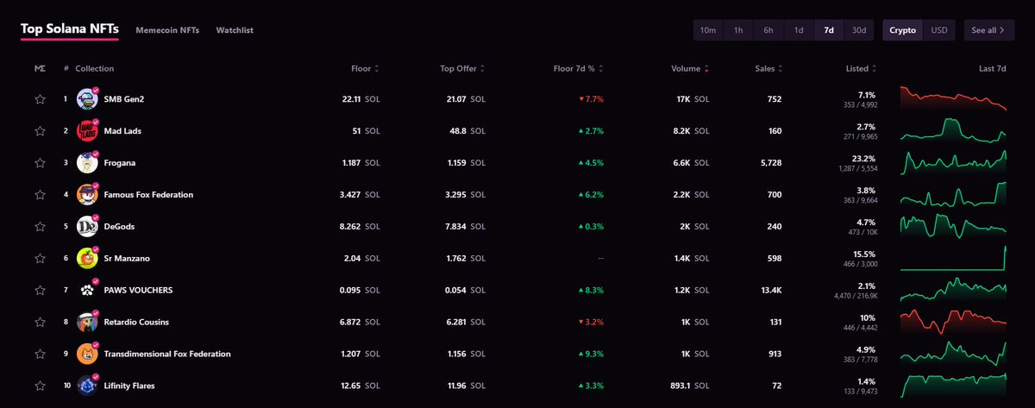Open the Lifinity Flares collection link
Image resolution: width=1035 pixels, height=408 pixels.
[129, 386]
